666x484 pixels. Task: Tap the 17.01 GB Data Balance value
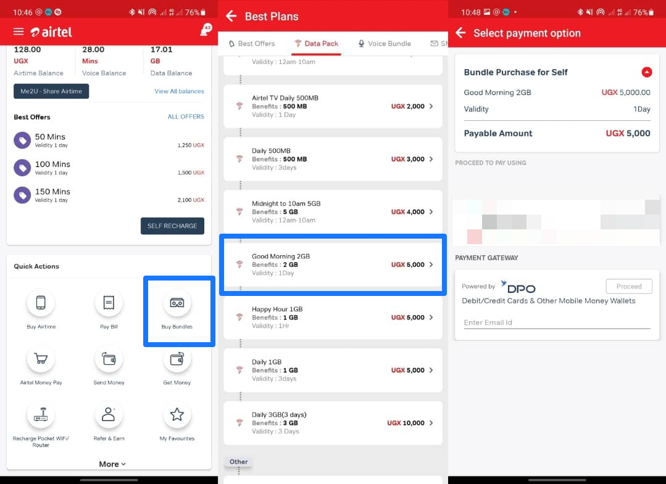tap(161, 55)
